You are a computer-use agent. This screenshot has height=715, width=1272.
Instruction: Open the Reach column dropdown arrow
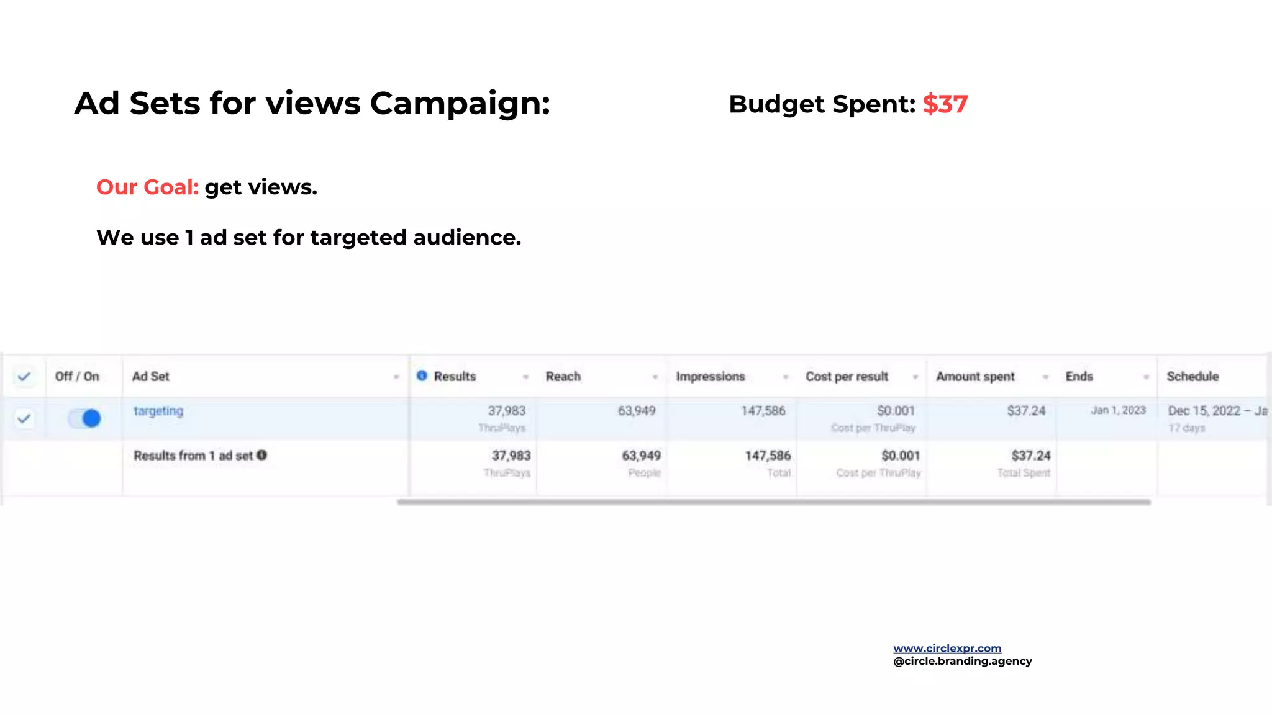click(655, 377)
